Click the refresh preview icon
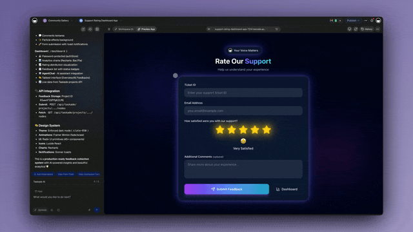413x232 pixels. pos(356,29)
